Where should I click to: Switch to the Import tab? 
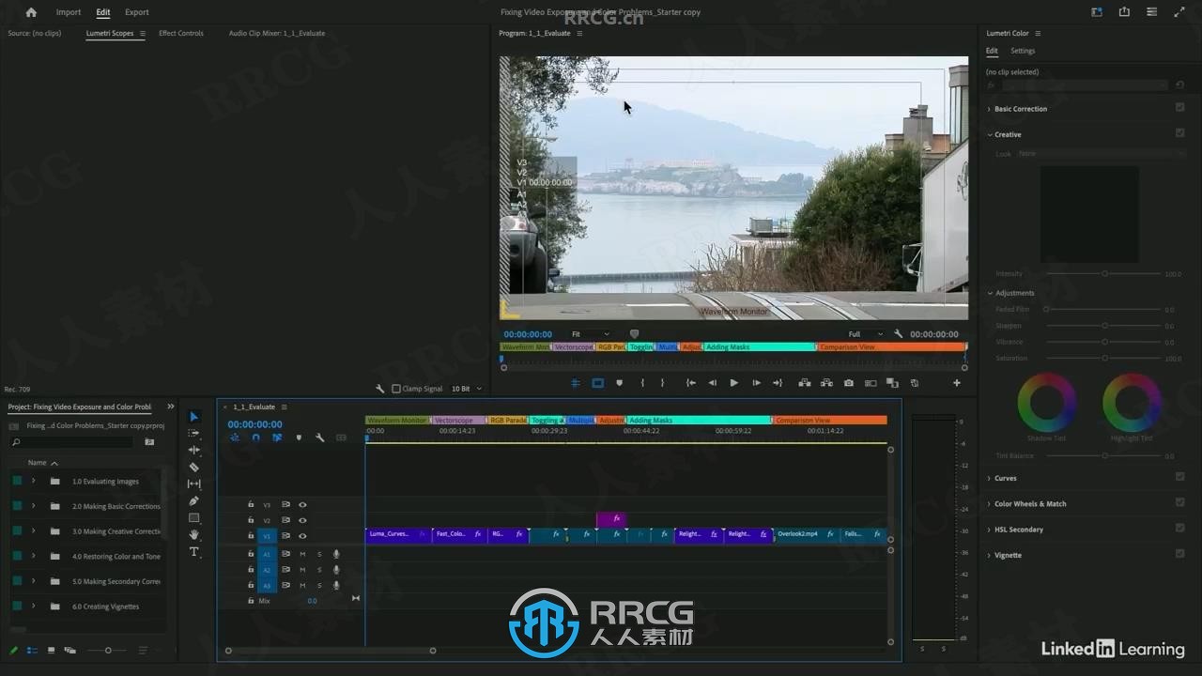click(x=69, y=12)
